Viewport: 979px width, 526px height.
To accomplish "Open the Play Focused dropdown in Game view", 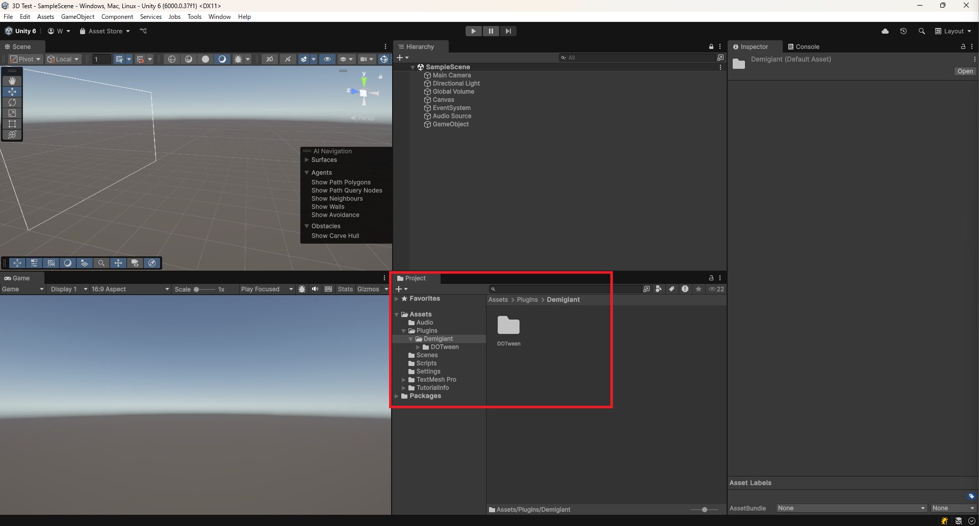I will tap(266, 289).
